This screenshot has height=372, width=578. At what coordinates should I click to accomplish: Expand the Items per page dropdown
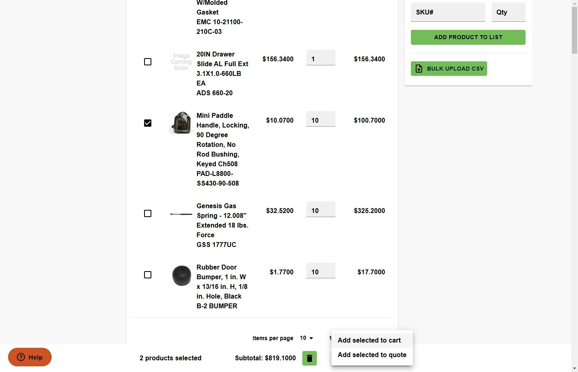pos(307,338)
